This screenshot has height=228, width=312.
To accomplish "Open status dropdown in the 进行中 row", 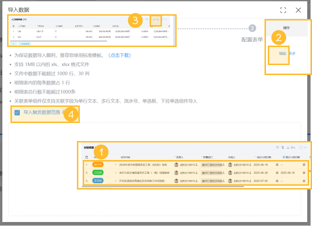I will pyautogui.click(x=115, y=165).
